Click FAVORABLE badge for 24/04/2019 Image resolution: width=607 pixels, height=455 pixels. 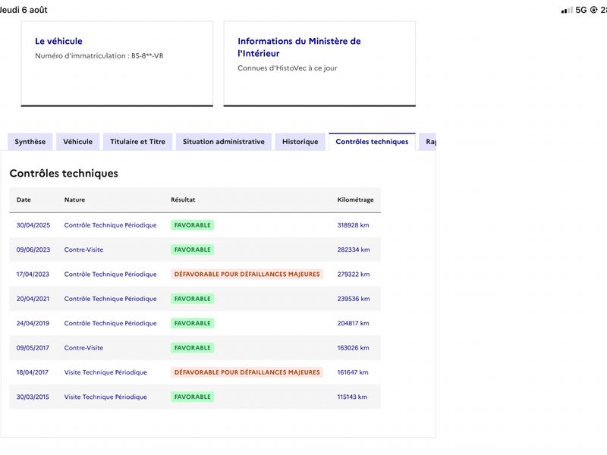[x=193, y=323]
